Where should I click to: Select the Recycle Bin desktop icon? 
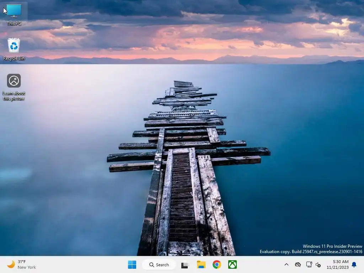pyautogui.click(x=14, y=49)
